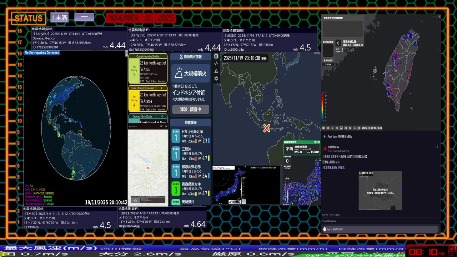The width and height of the screenshot is (457, 257).
Task: Select トカラ列島近海 in earthquake history
Action: pos(190,136)
